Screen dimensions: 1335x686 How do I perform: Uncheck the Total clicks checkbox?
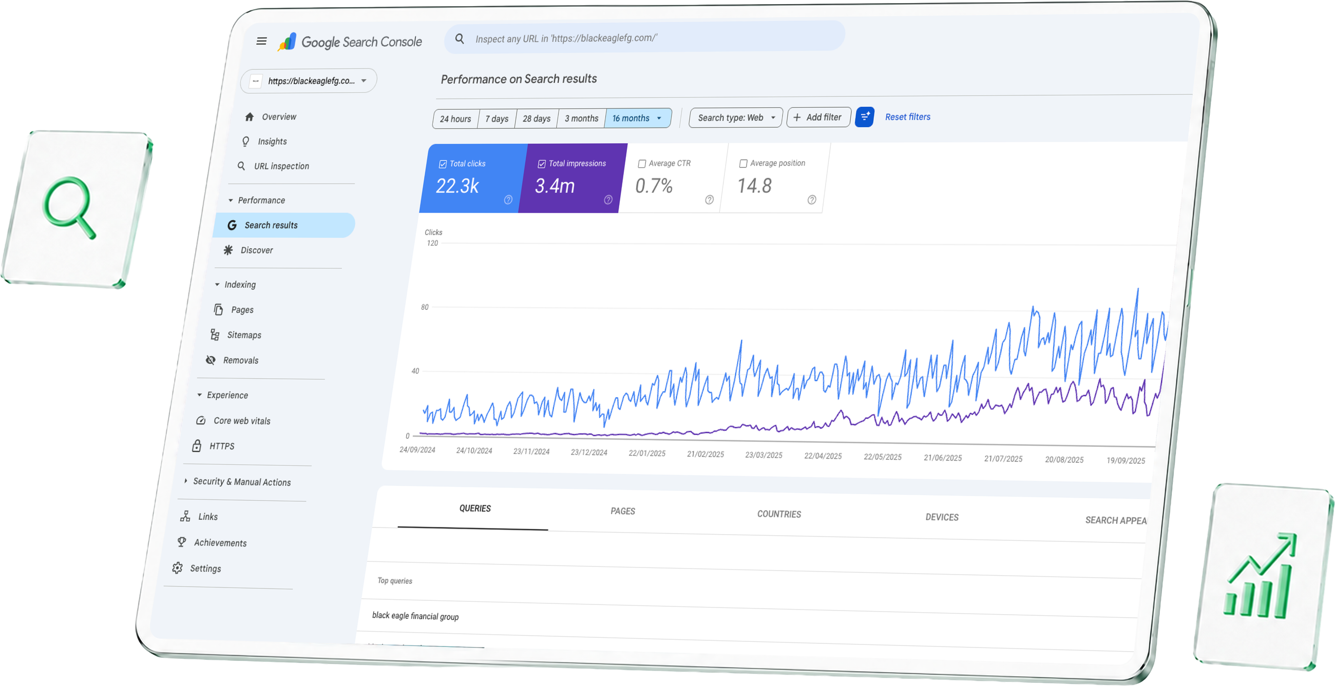pos(443,164)
